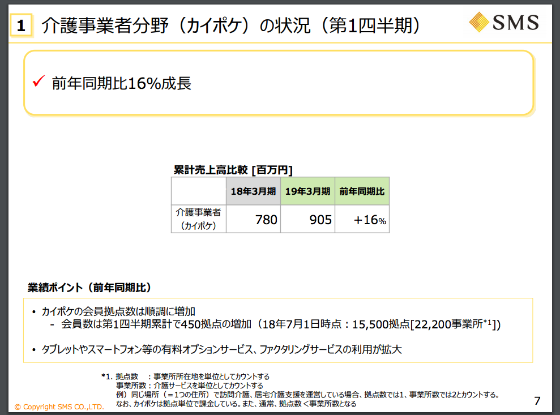Viewport: 560px width, 415px height.
Task: Click the SMS company logo
Action: coord(504,22)
